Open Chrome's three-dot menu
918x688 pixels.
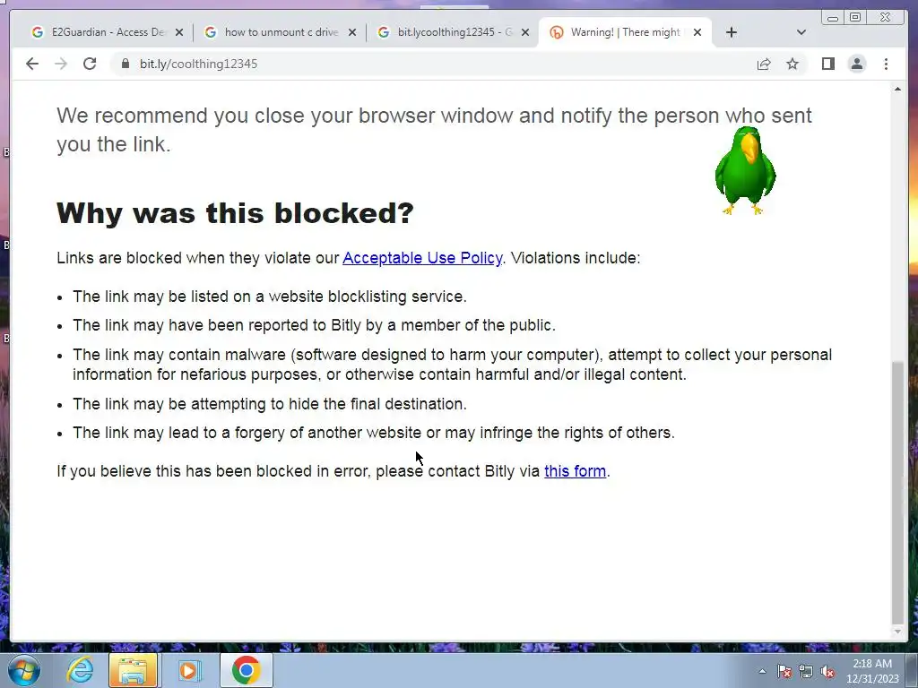(886, 64)
